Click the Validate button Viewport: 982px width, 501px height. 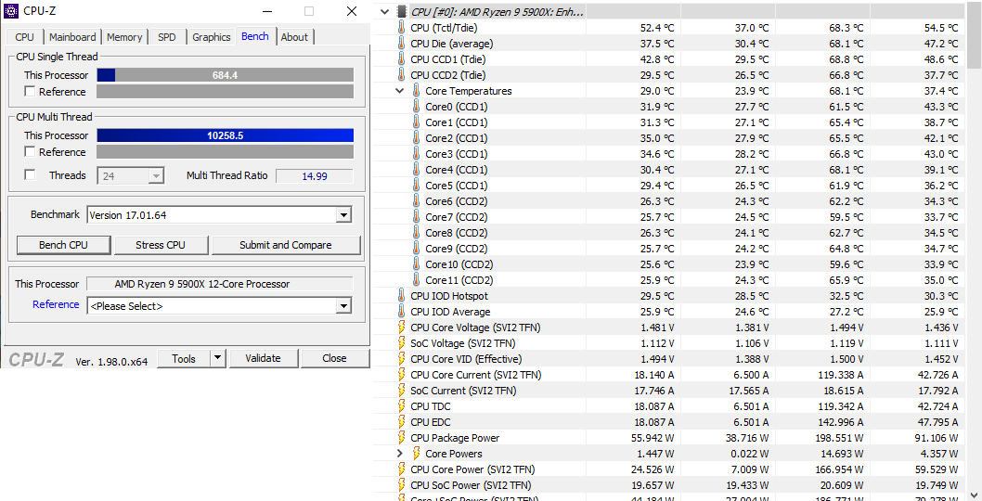(263, 358)
